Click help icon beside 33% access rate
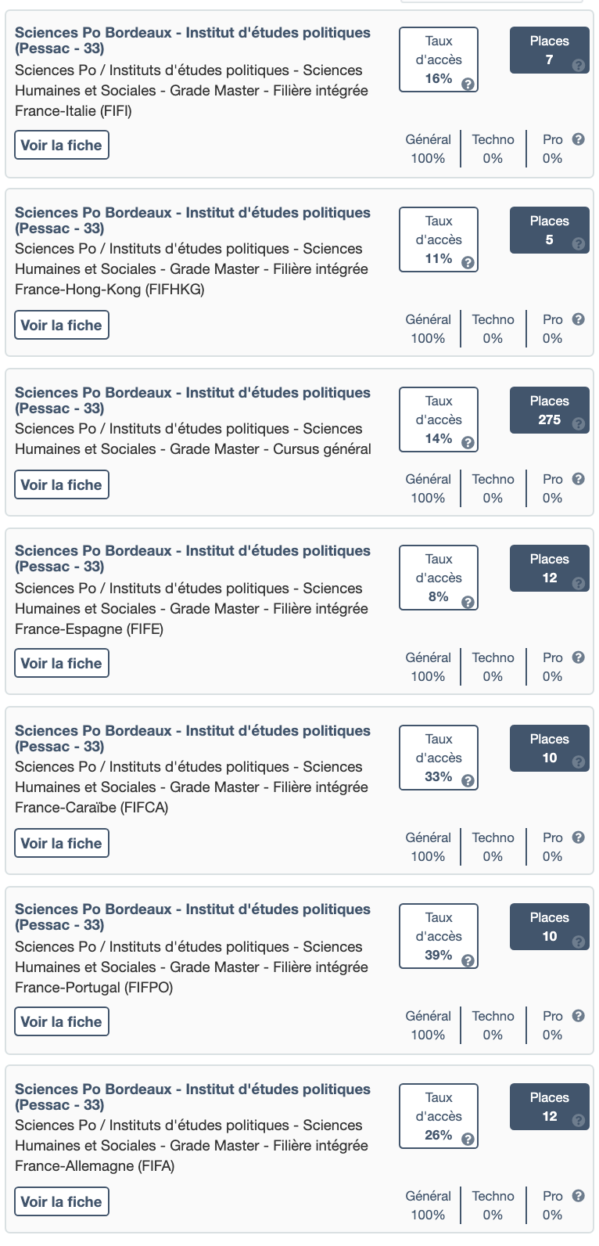Image resolution: width=599 pixels, height=1246 pixels. point(468,782)
